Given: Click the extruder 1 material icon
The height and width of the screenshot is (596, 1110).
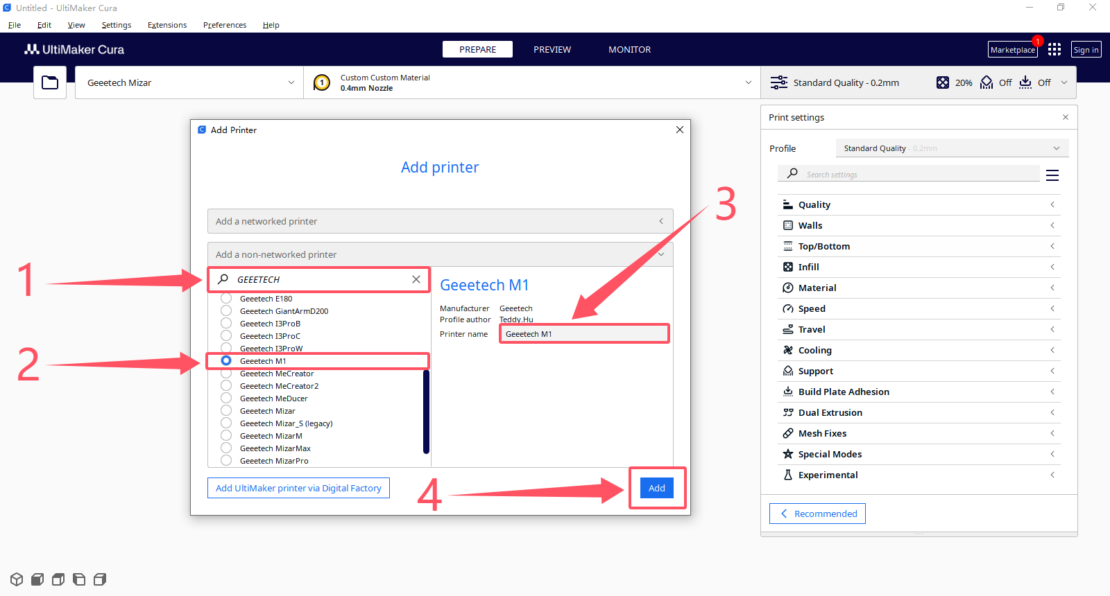Looking at the screenshot, I should coord(322,82).
